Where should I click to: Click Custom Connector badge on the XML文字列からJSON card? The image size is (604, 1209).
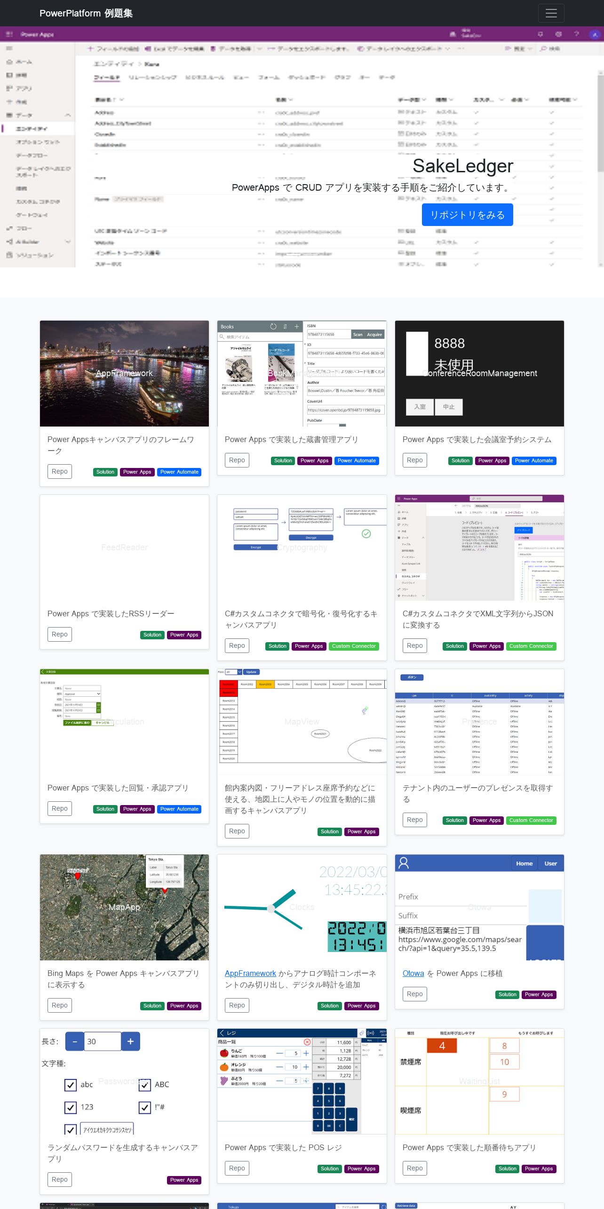click(x=531, y=646)
